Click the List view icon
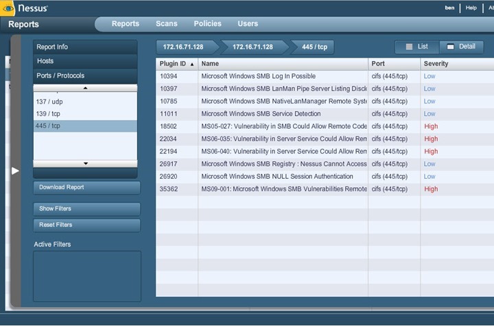Screen dimensions: 494x327 pyautogui.click(x=410, y=47)
